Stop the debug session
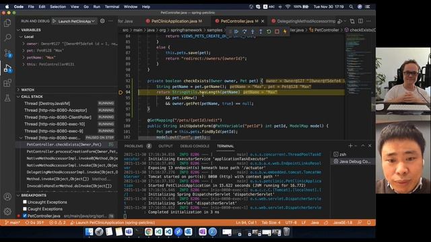 click(x=277, y=32)
